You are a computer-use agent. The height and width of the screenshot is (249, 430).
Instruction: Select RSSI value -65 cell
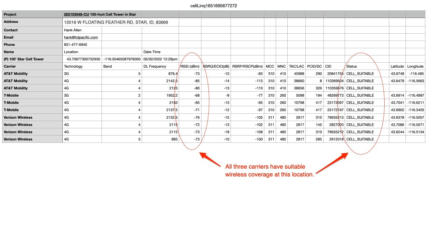pyautogui.click(x=190, y=102)
